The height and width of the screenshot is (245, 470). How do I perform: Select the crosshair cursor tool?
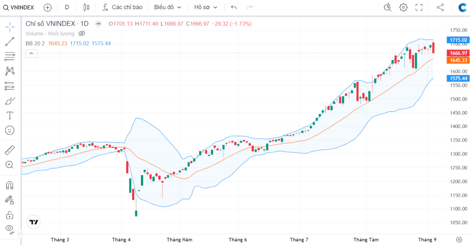tap(10, 27)
